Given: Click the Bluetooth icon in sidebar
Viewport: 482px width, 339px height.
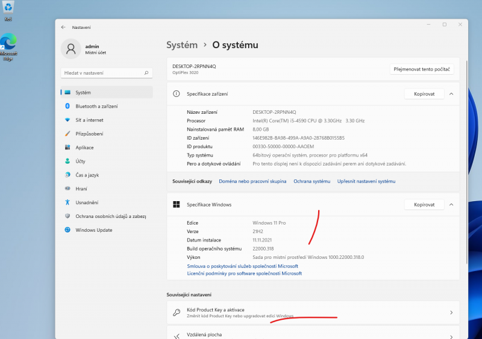Looking at the screenshot, I should click(67, 106).
